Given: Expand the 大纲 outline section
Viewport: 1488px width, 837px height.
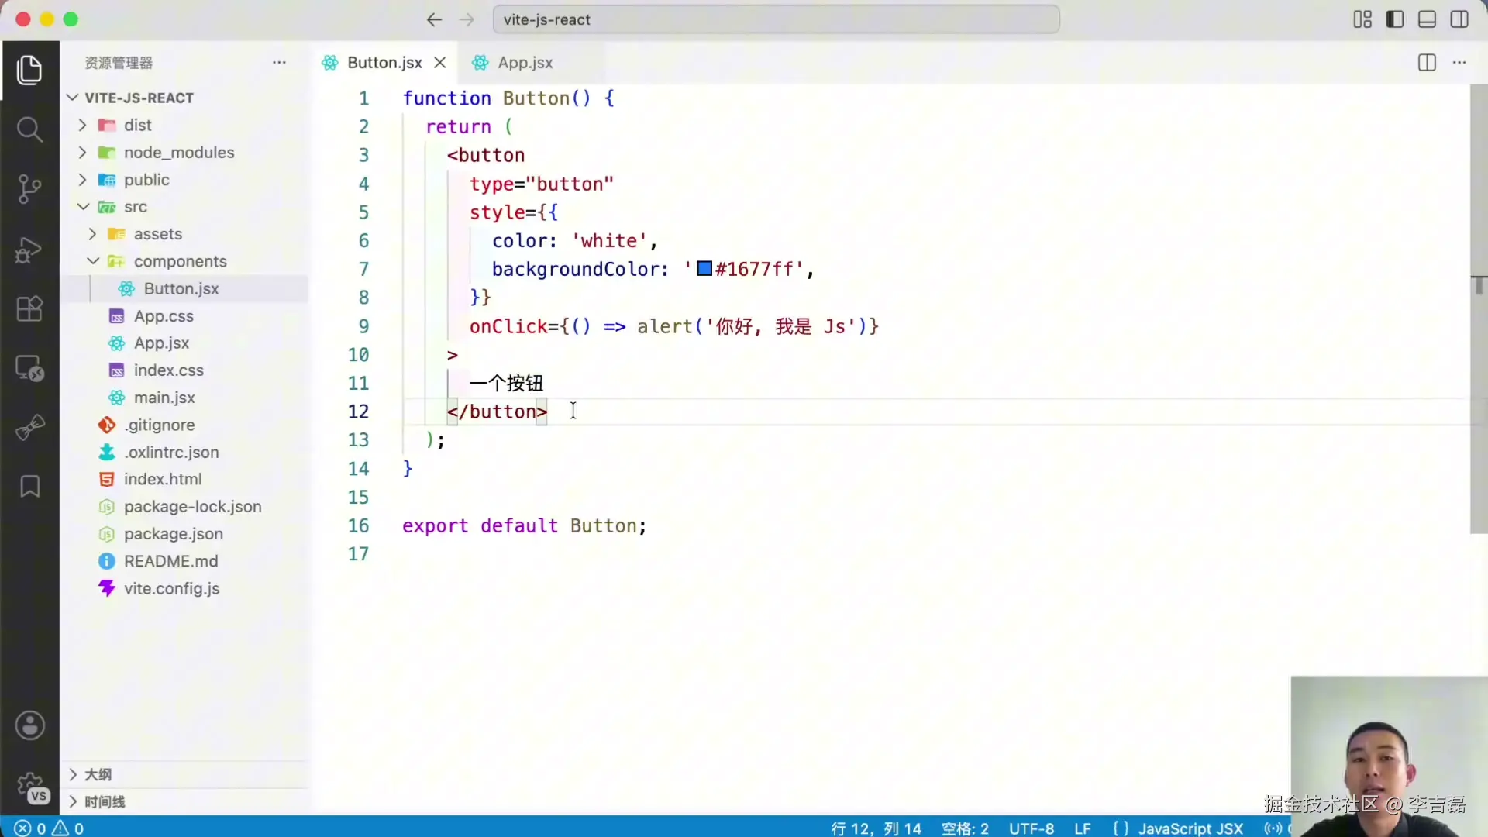Looking at the screenshot, I should coord(186,774).
